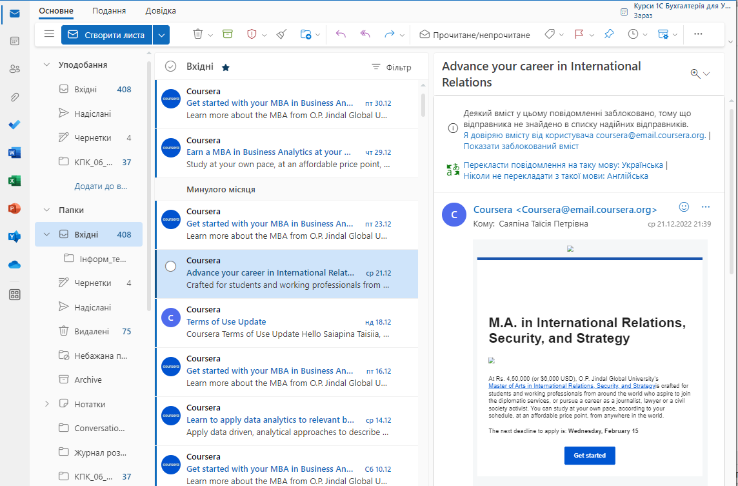The image size is (738, 486).
Task: Open the dropdown arrow beside Створити листа
Action: pyautogui.click(x=162, y=35)
